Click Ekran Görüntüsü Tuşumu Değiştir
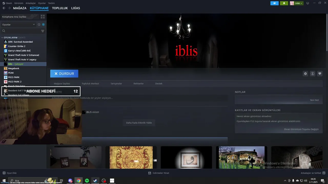328x184 pixels. (301, 129)
